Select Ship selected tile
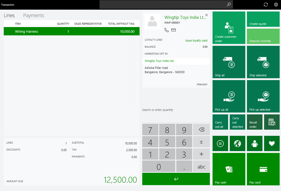This screenshot has width=281, height=191. (x=263, y=62)
